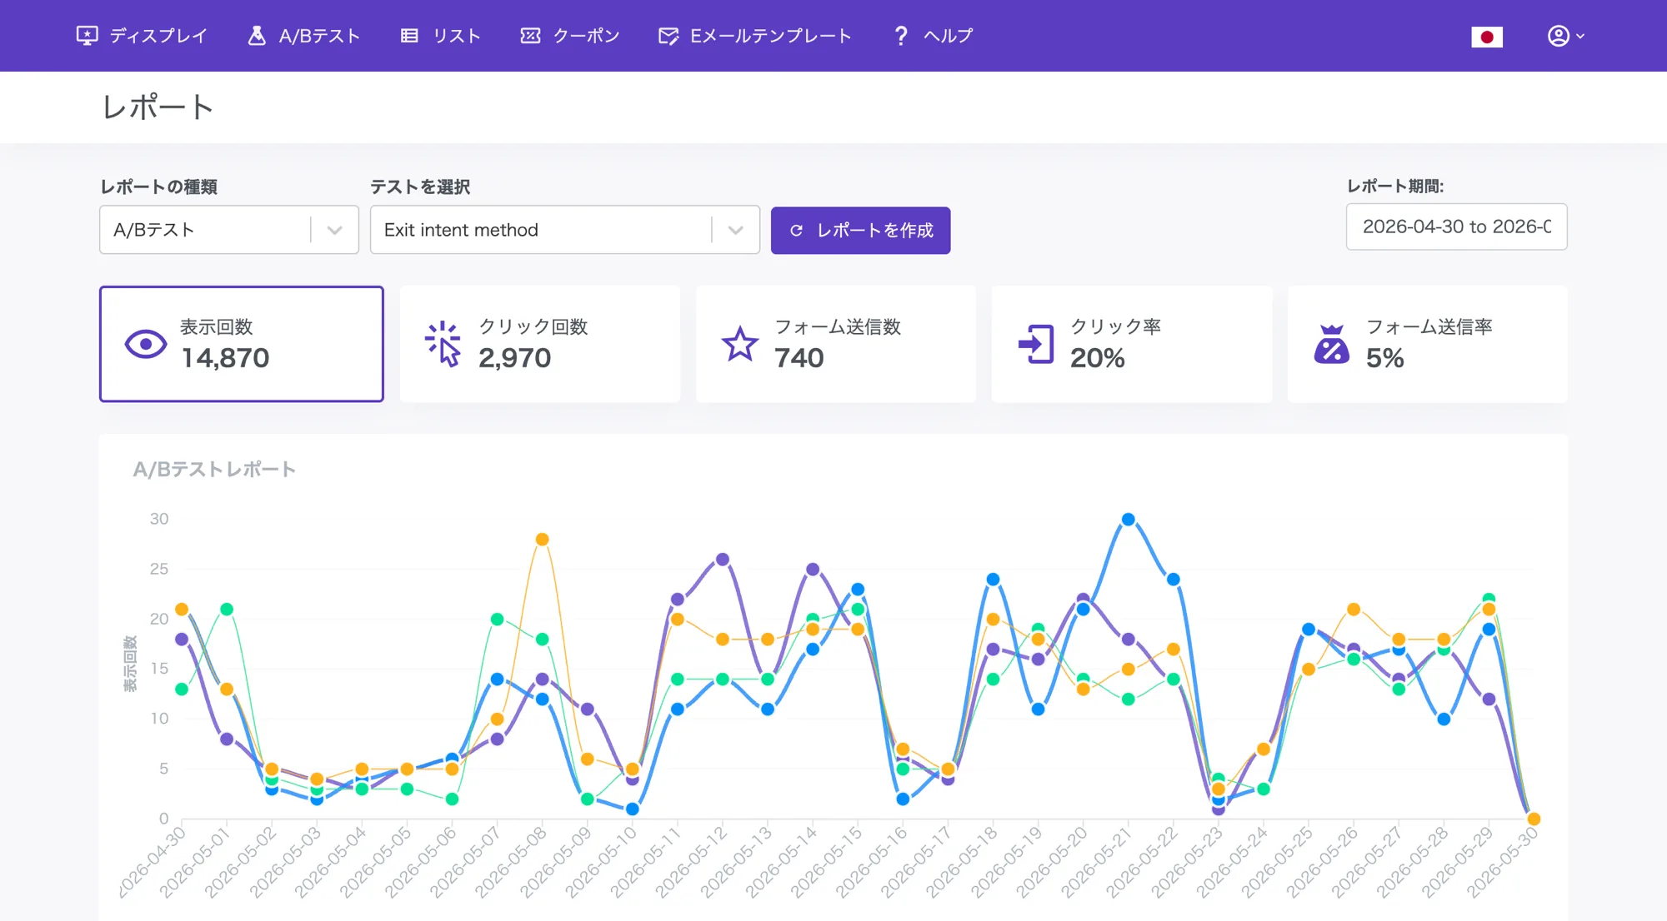The width and height of the screenshot is (1667, 921).
Task: Click the Japan flag language icon
Action: coord(1487,37)
